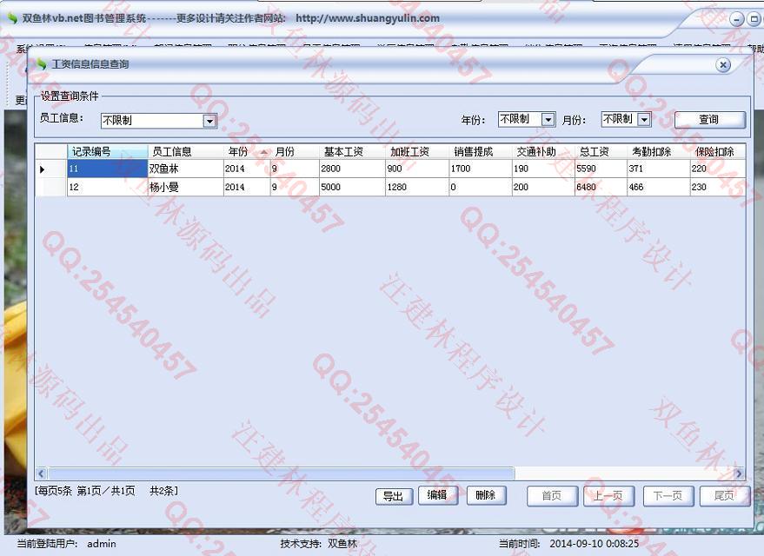This screenshot has height=556, width=764.
Task: Open the 员工信息 dropdown arrow
Action: [209, 121]
